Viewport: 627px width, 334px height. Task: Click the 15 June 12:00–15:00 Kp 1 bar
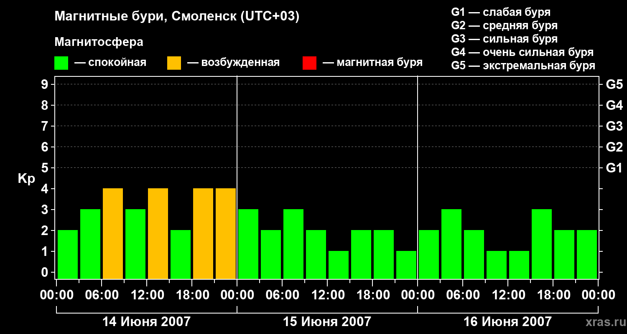(339, 265)
